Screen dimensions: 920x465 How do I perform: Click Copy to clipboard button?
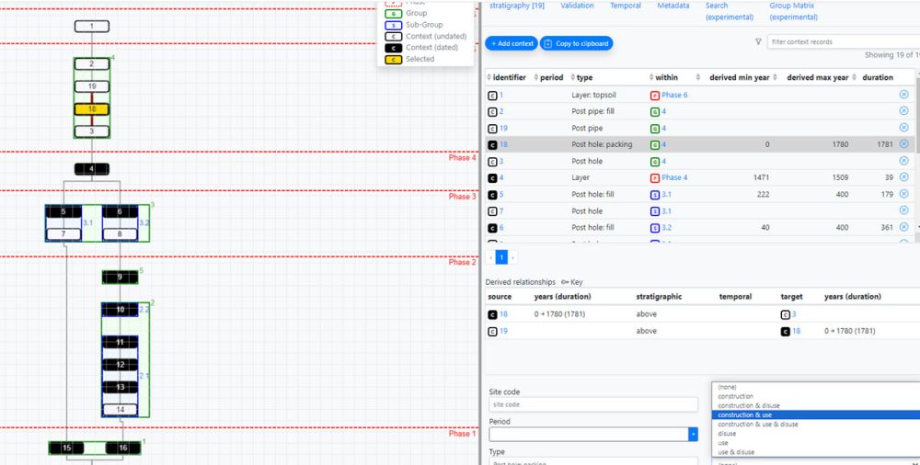576,43
